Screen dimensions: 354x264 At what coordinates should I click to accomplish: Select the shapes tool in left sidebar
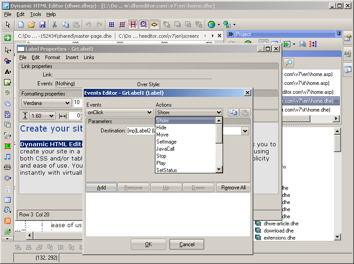[8, 61]
